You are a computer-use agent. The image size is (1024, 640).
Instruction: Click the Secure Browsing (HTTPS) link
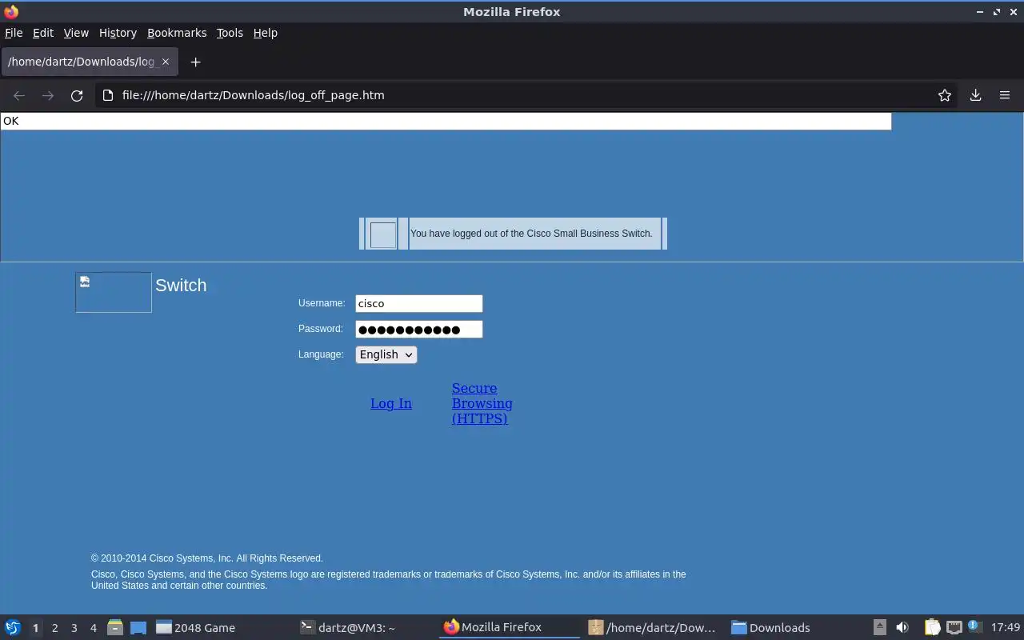point(482,403)
